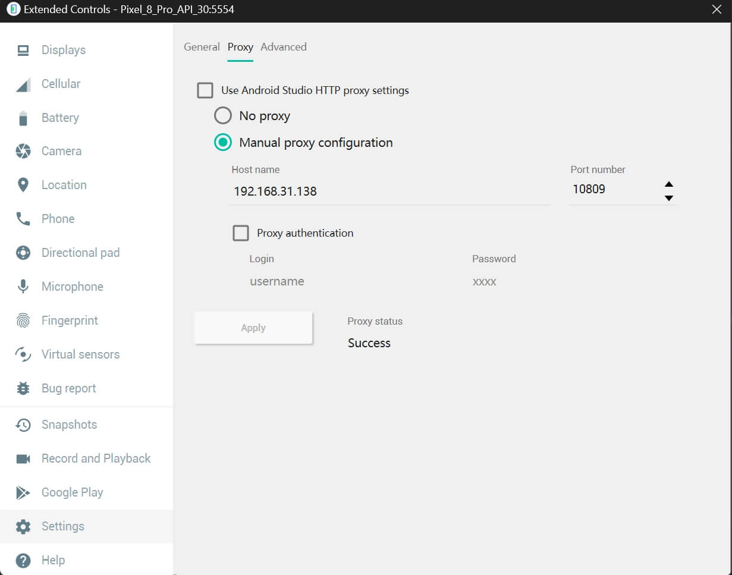
Task: Open the Location pin icon
Action: (x=23, y=186)
